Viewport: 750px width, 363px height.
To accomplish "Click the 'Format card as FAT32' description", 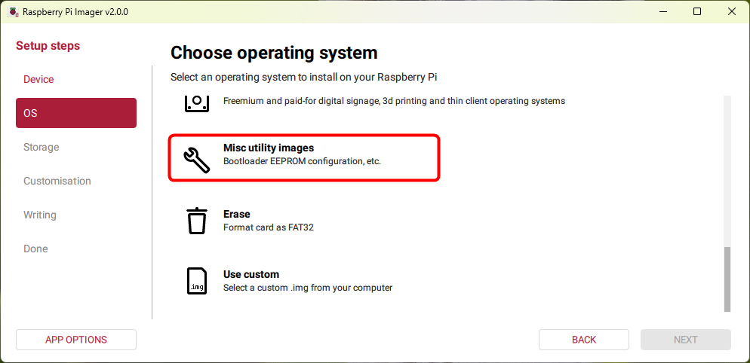I will [x=269, y=227].
